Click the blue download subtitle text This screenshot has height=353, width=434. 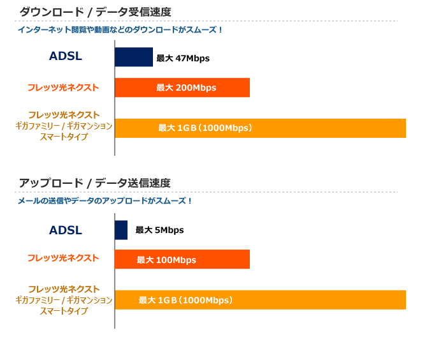pyautogui.click(x=120, y=29)
